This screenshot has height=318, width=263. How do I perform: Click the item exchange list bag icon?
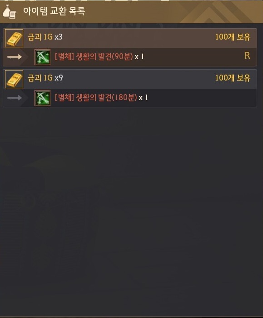click(x=9, y=11)
